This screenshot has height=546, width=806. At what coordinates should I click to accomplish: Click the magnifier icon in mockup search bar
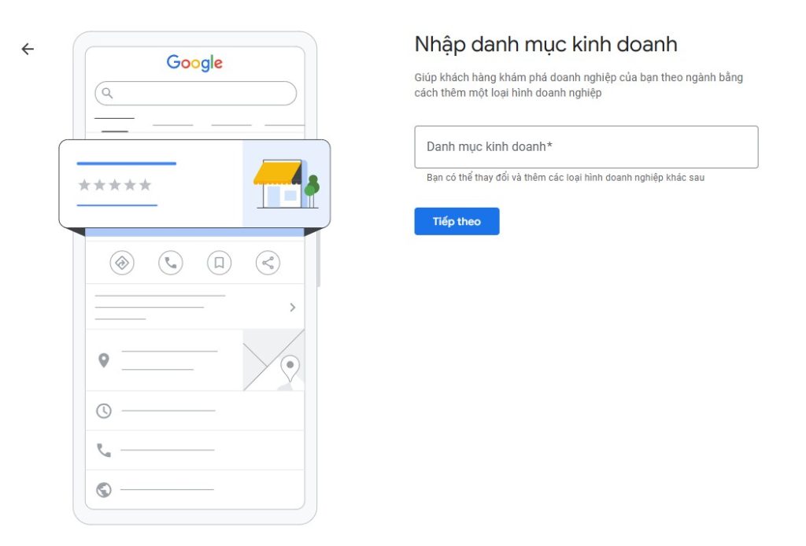[x=107, y=93]
